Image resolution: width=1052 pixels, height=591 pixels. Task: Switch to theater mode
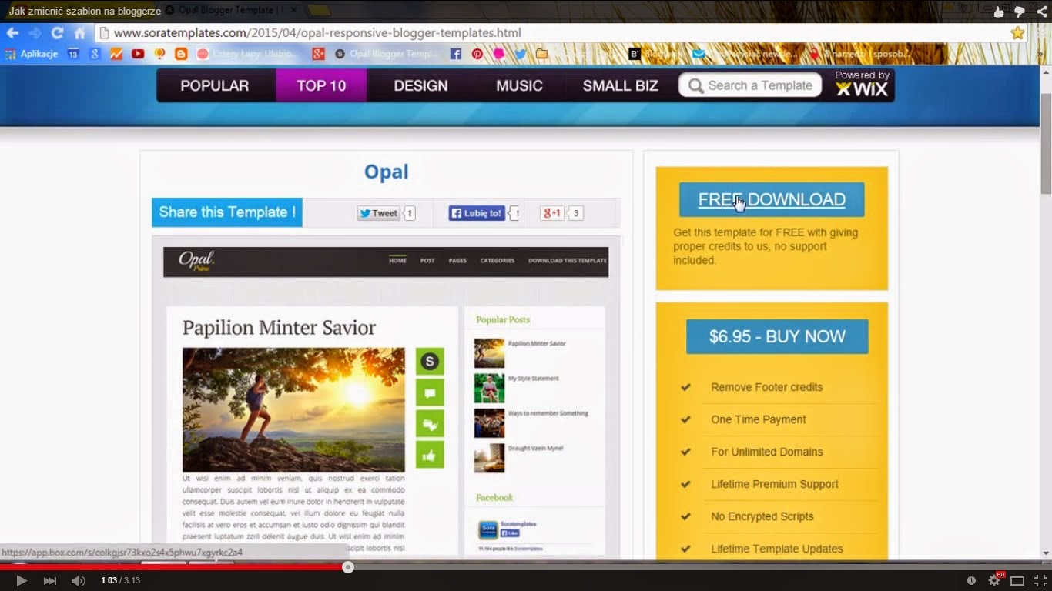click(1017, 581)
